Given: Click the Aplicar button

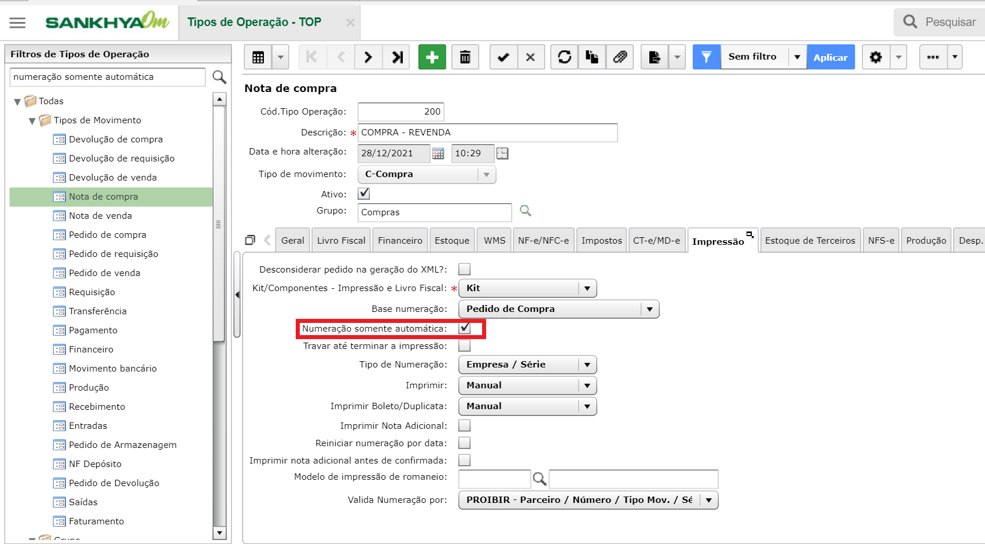Looking at the screenshot, I should 830,57.
